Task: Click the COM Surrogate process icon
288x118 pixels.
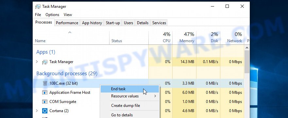Action: 45,102
